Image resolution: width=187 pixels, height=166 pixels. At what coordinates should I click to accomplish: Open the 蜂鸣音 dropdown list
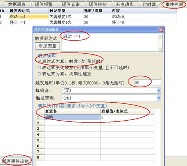[159, 90]
